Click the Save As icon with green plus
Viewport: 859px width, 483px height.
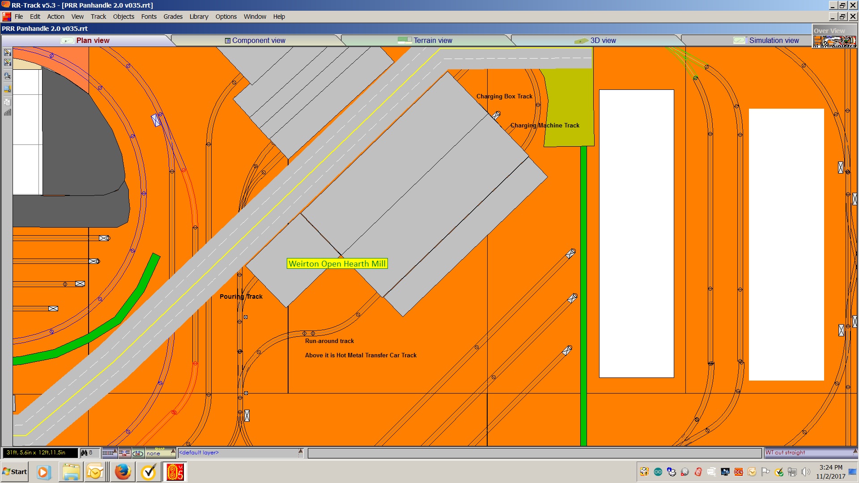[8, 63]
